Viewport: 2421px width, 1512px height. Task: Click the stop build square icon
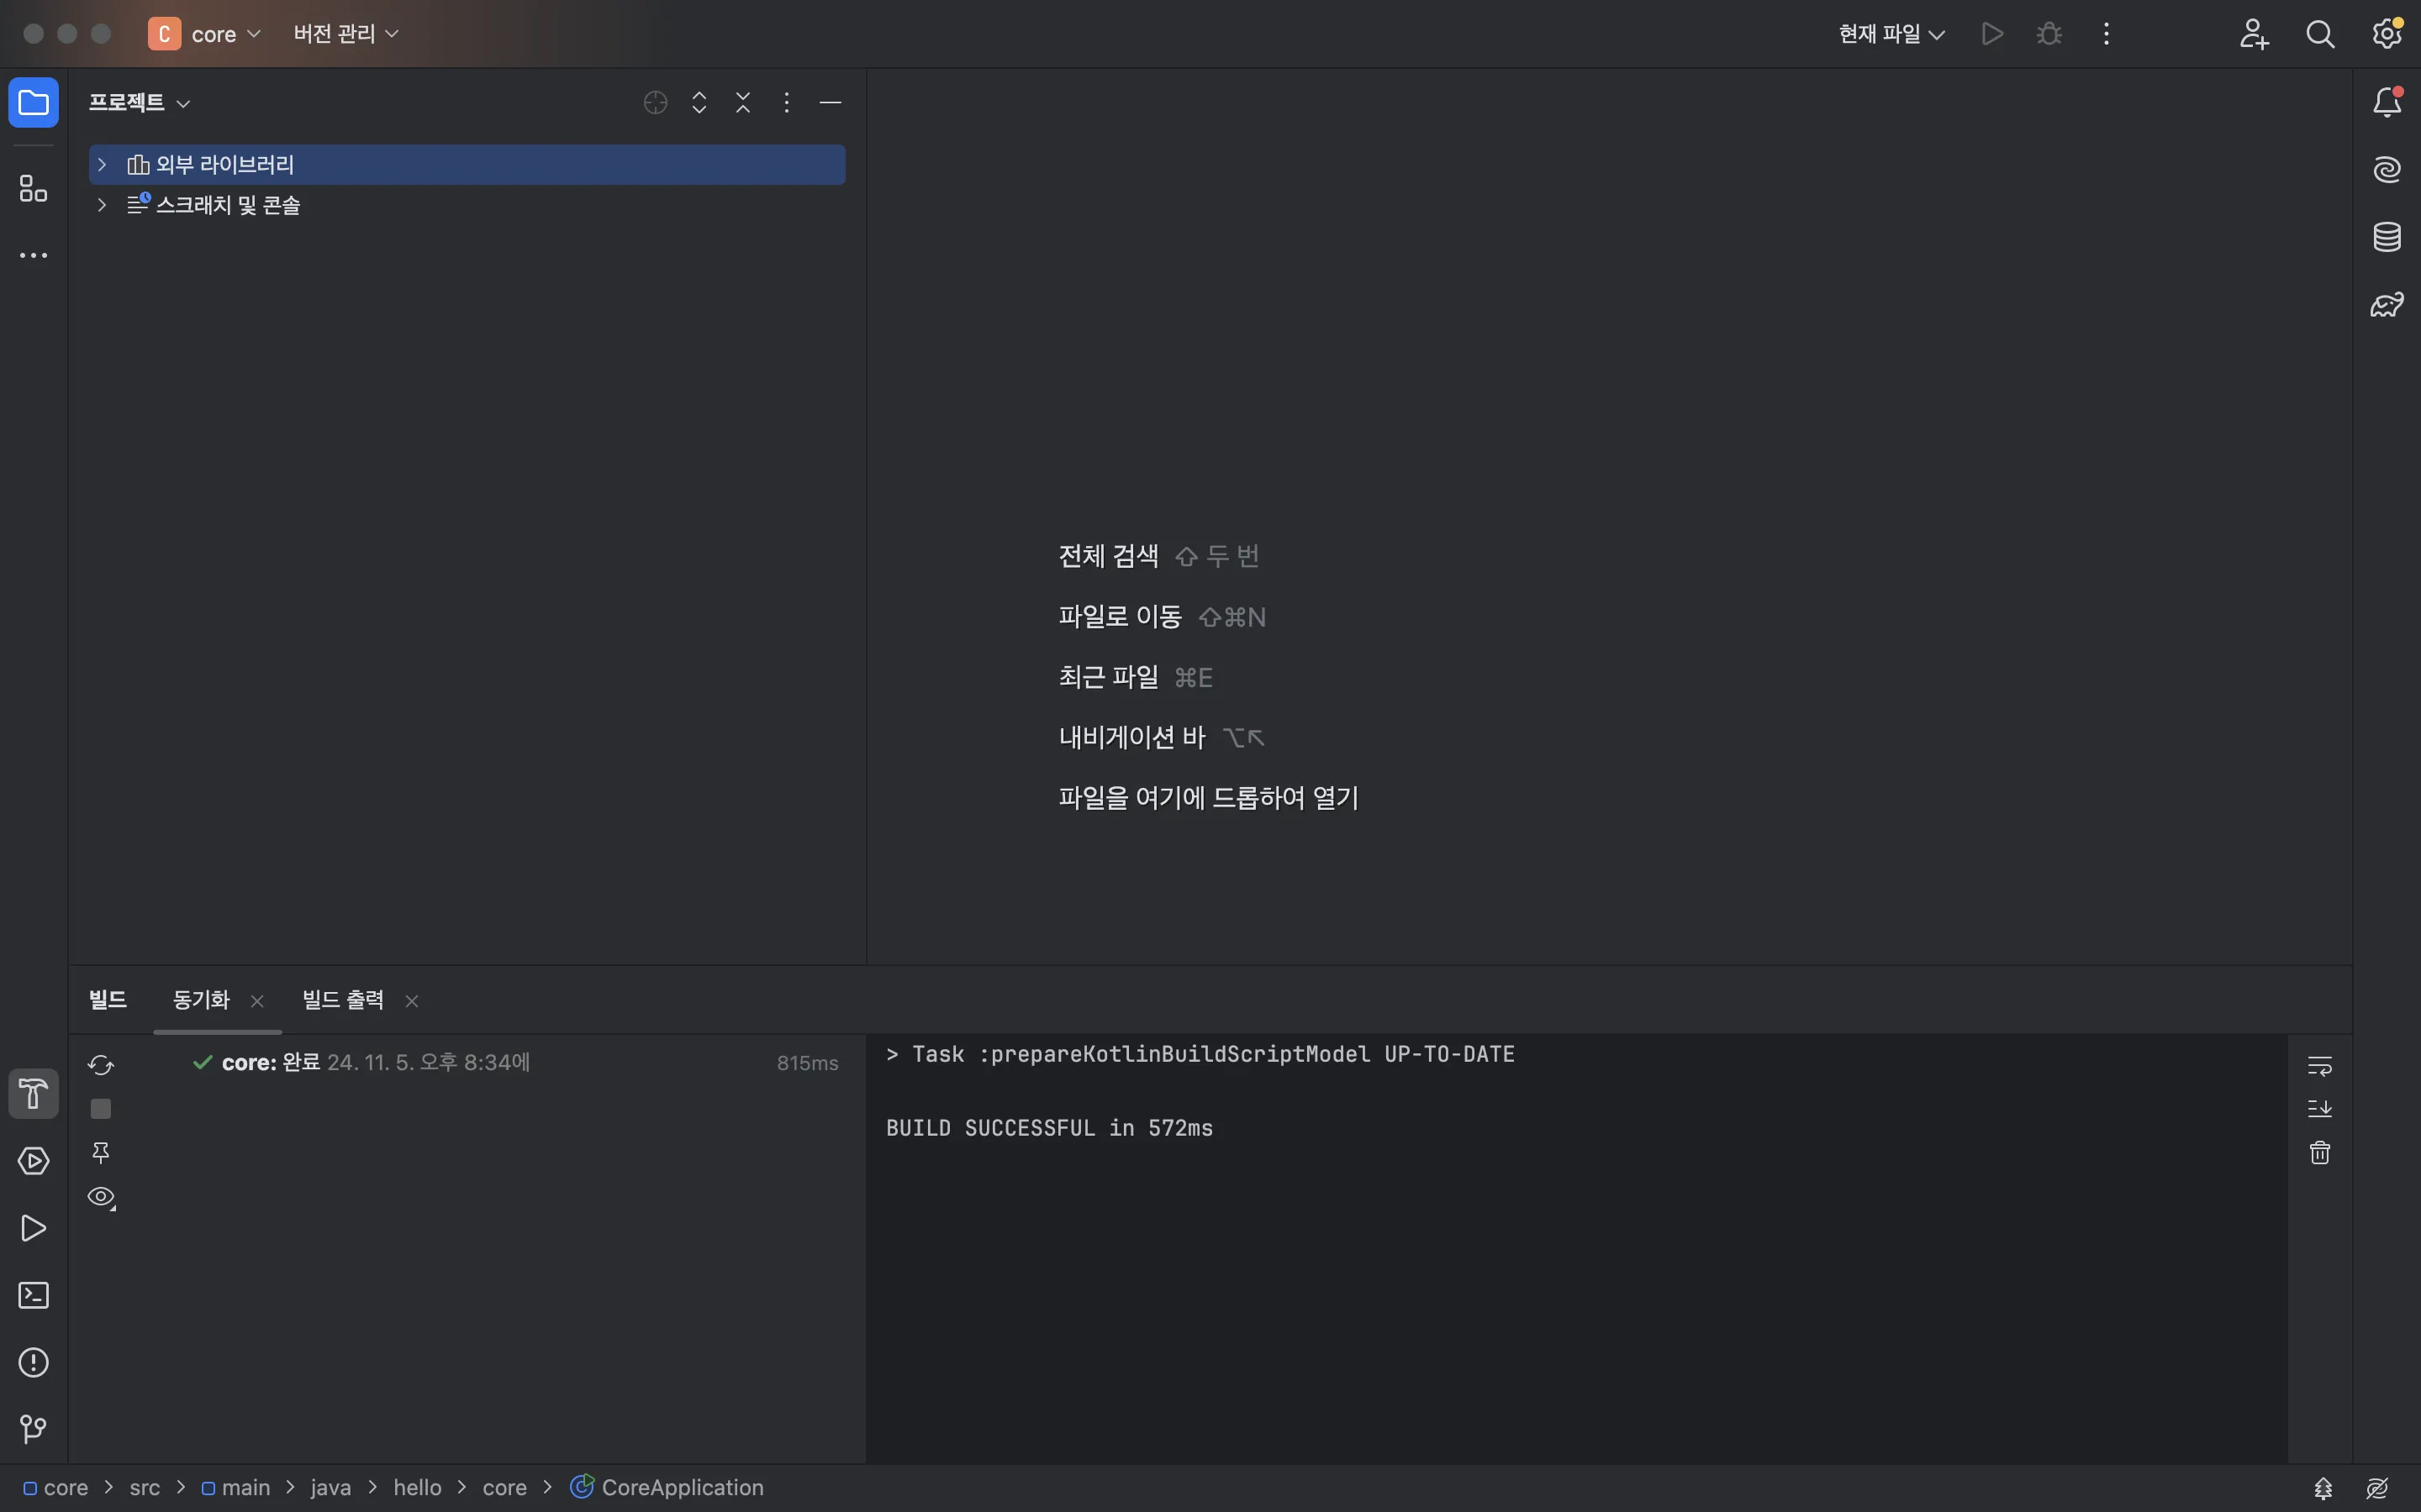click(100, 1108)
